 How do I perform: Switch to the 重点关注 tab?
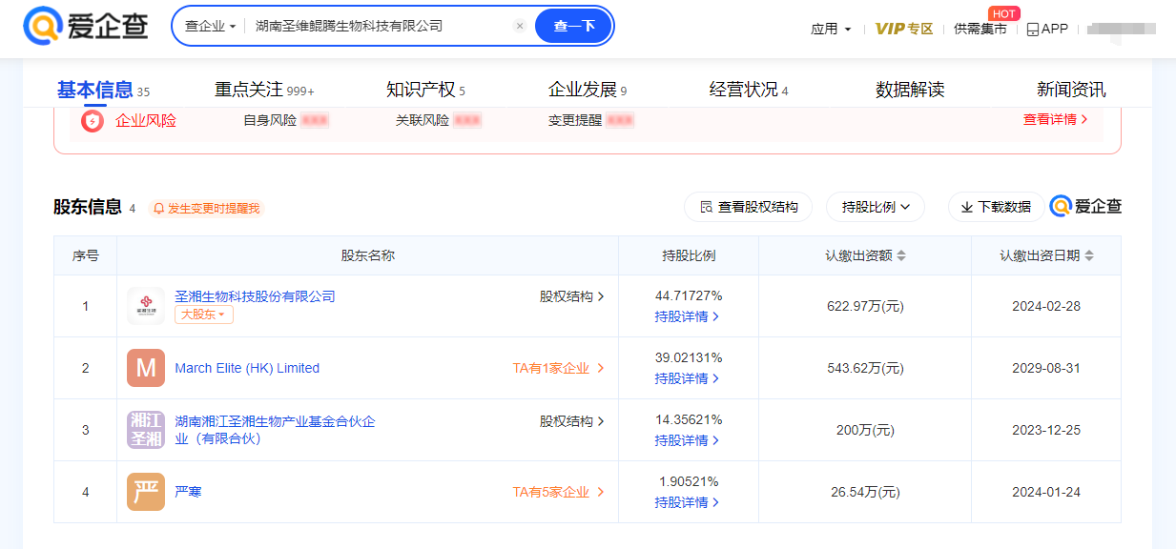pos(264,90)
